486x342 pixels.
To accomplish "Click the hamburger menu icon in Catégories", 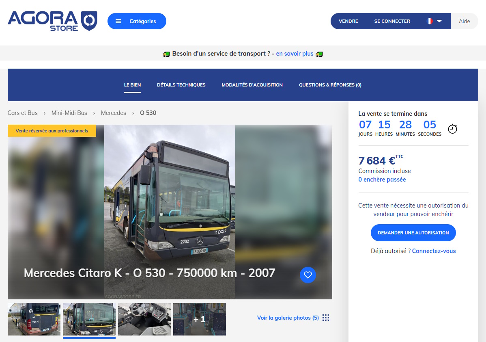I will coord(118,21).
